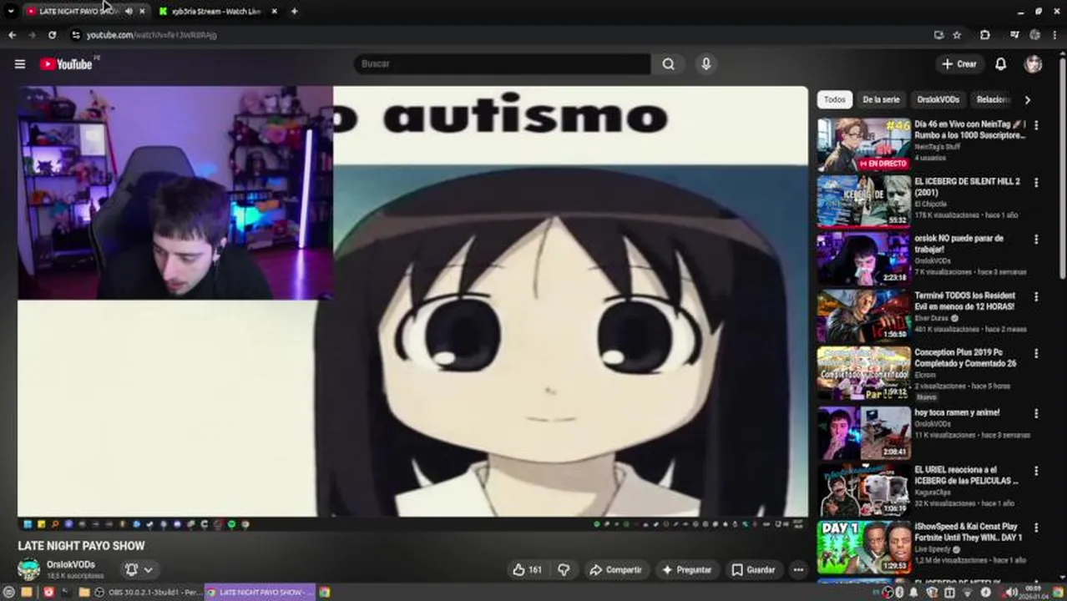Image resolution: width=1067 pixels, height=601 pixels.
Task: Open the YouTube account avatar menu
Action: click(x=1034, y=64)
